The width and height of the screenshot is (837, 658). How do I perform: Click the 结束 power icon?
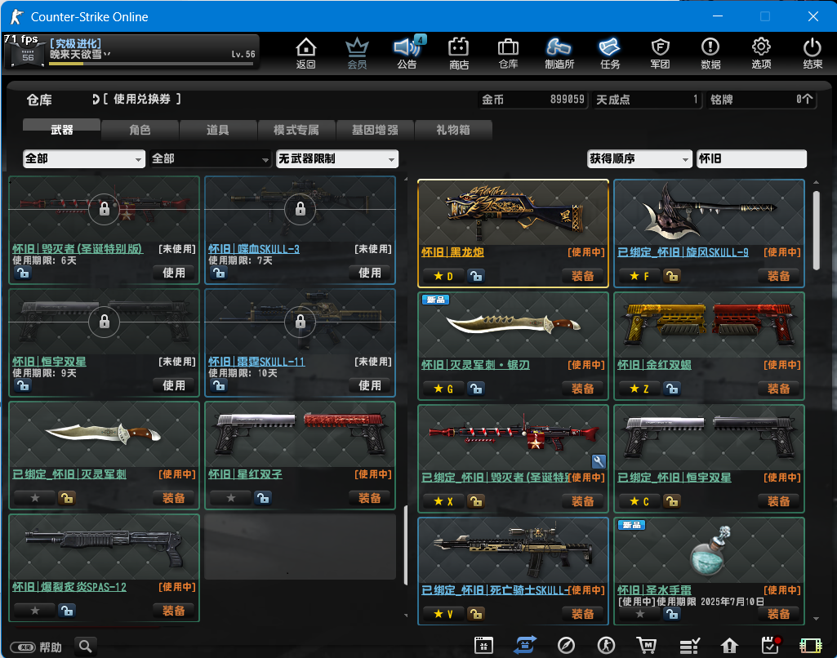coord(813,53)
